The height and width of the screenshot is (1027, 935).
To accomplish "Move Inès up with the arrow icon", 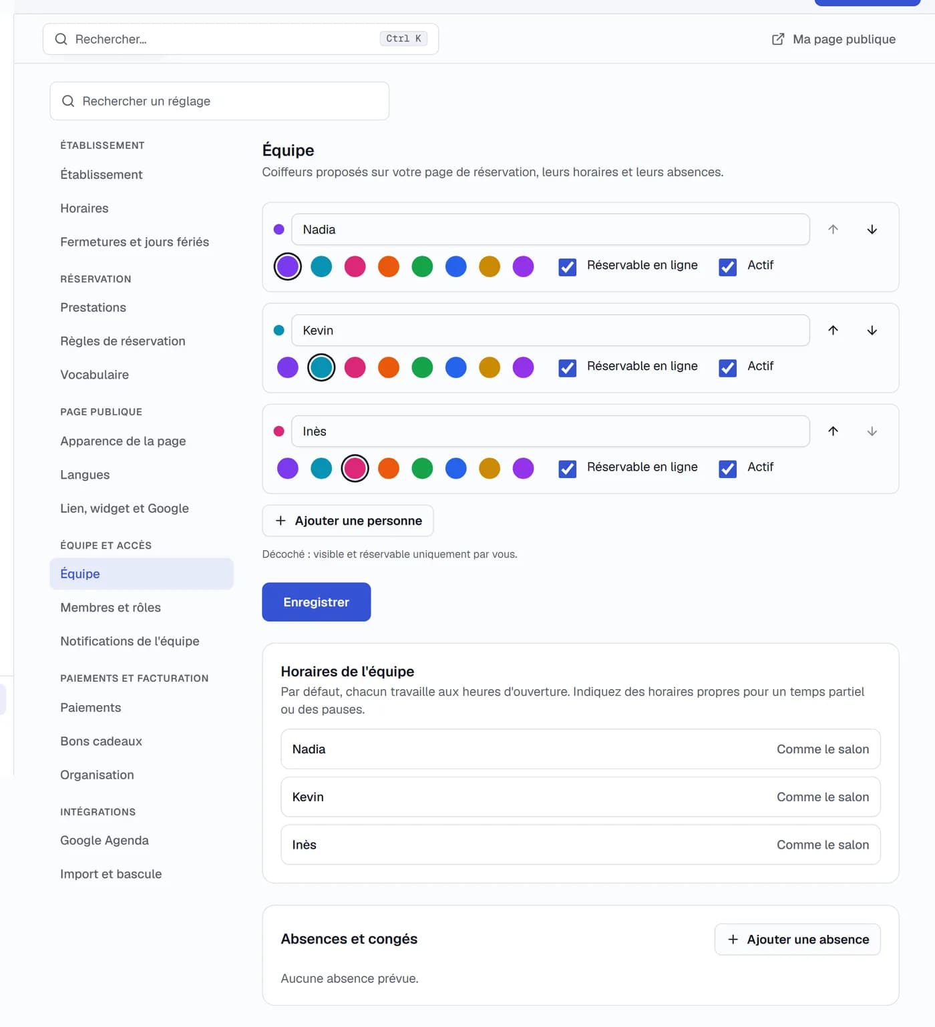I will tap(833, 431).
